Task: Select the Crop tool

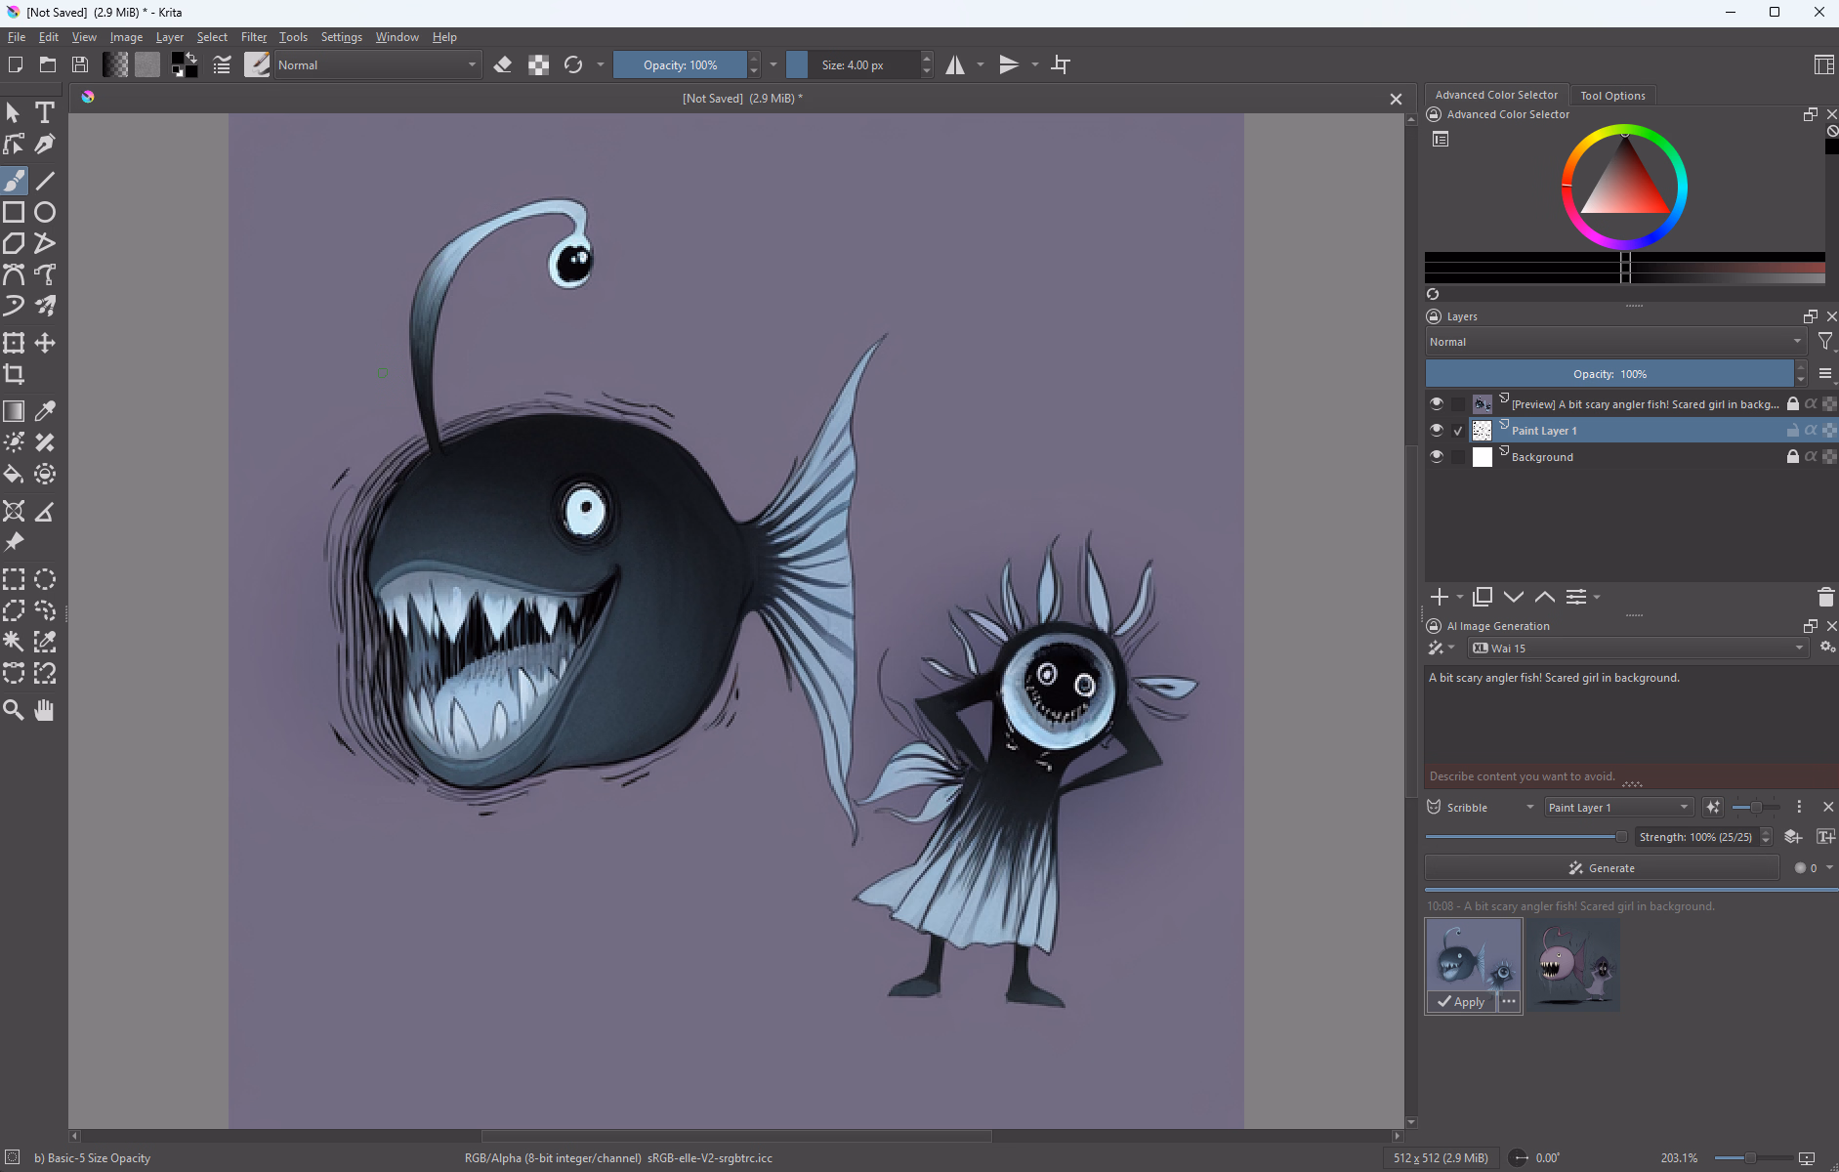Action: [14, 374]
